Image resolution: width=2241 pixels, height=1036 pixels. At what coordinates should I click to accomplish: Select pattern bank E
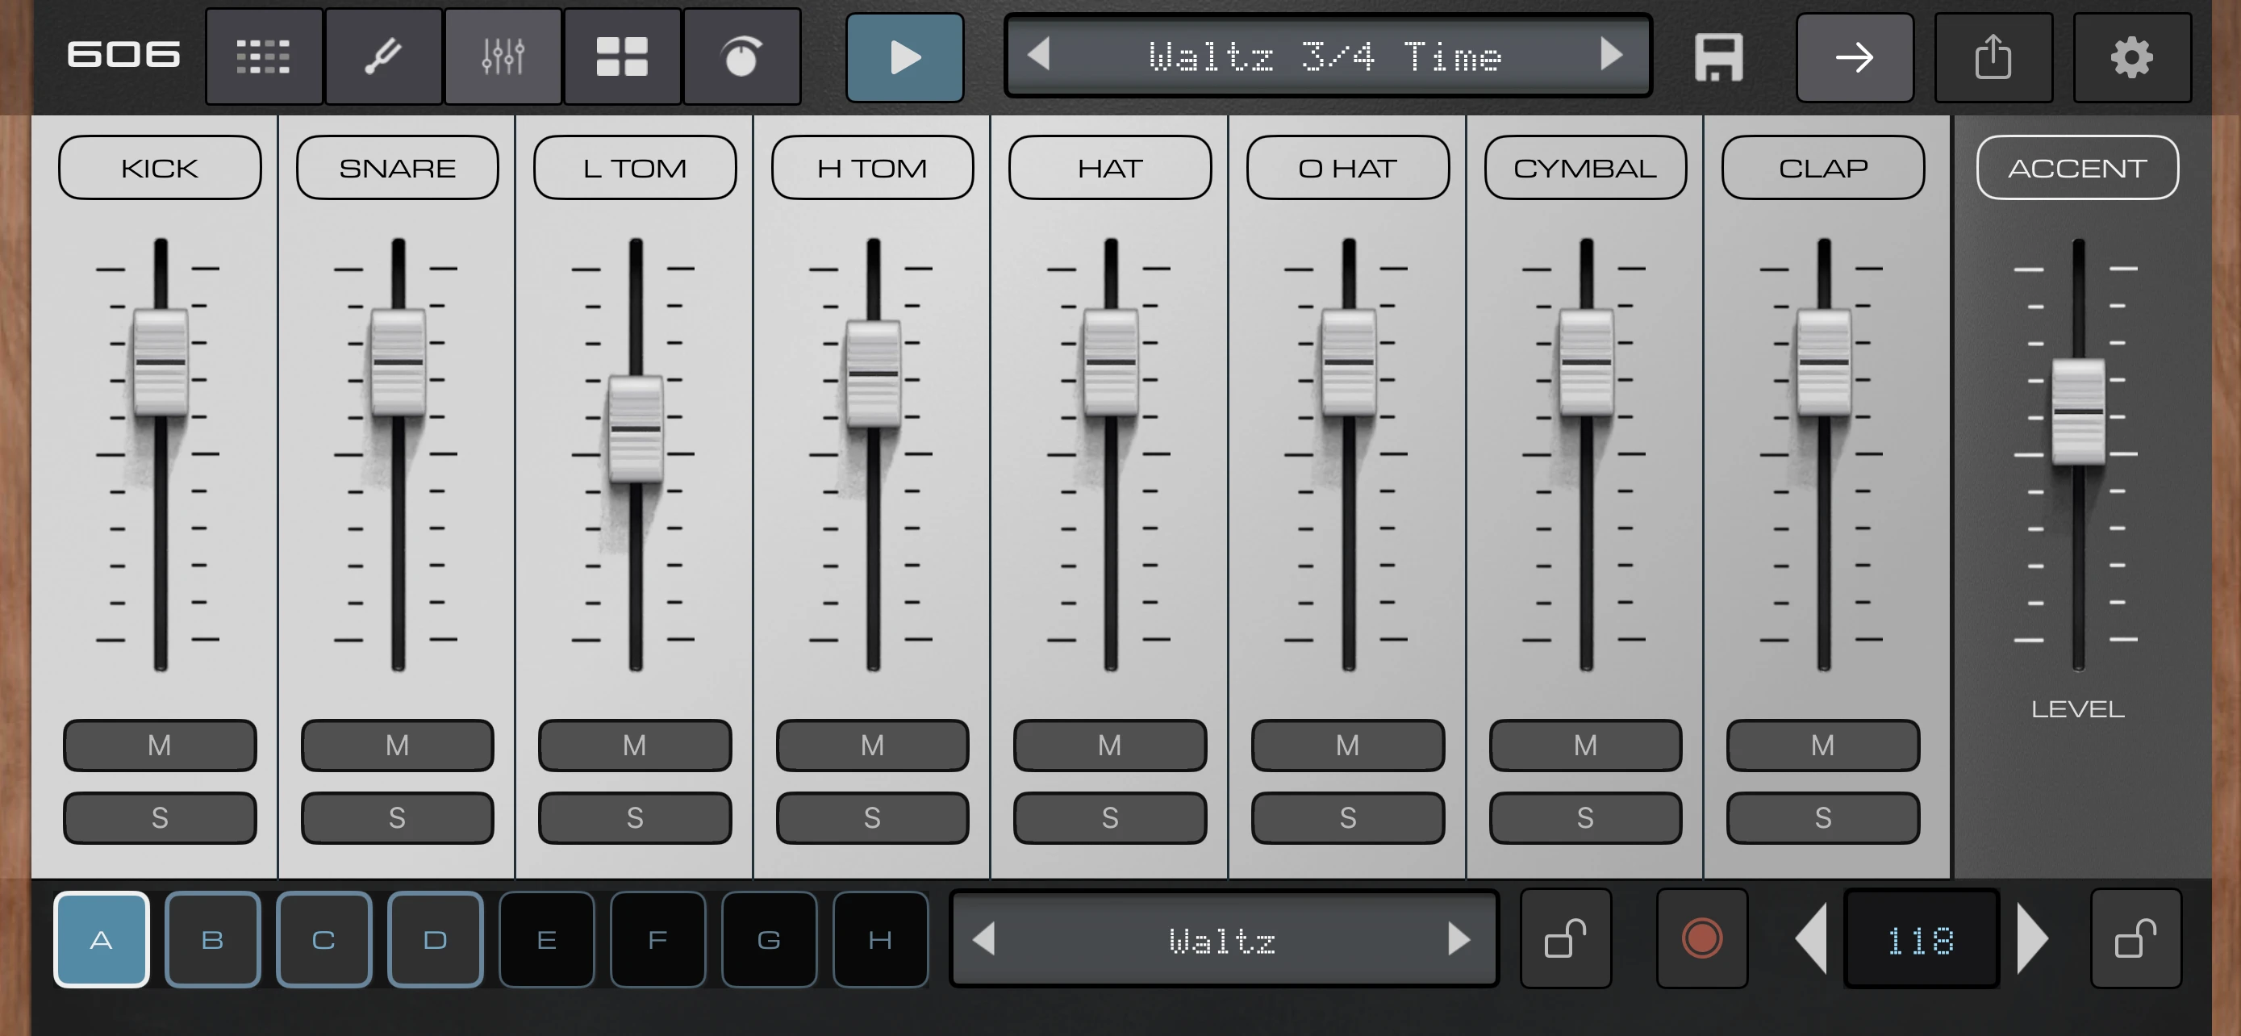pyautogui.click(x=546, y=939)
